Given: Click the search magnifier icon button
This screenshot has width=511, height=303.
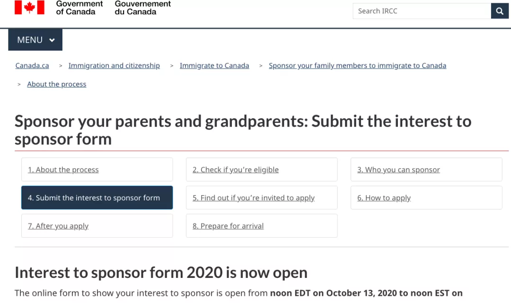Looking at the screenshot, I should coord(500,11).
